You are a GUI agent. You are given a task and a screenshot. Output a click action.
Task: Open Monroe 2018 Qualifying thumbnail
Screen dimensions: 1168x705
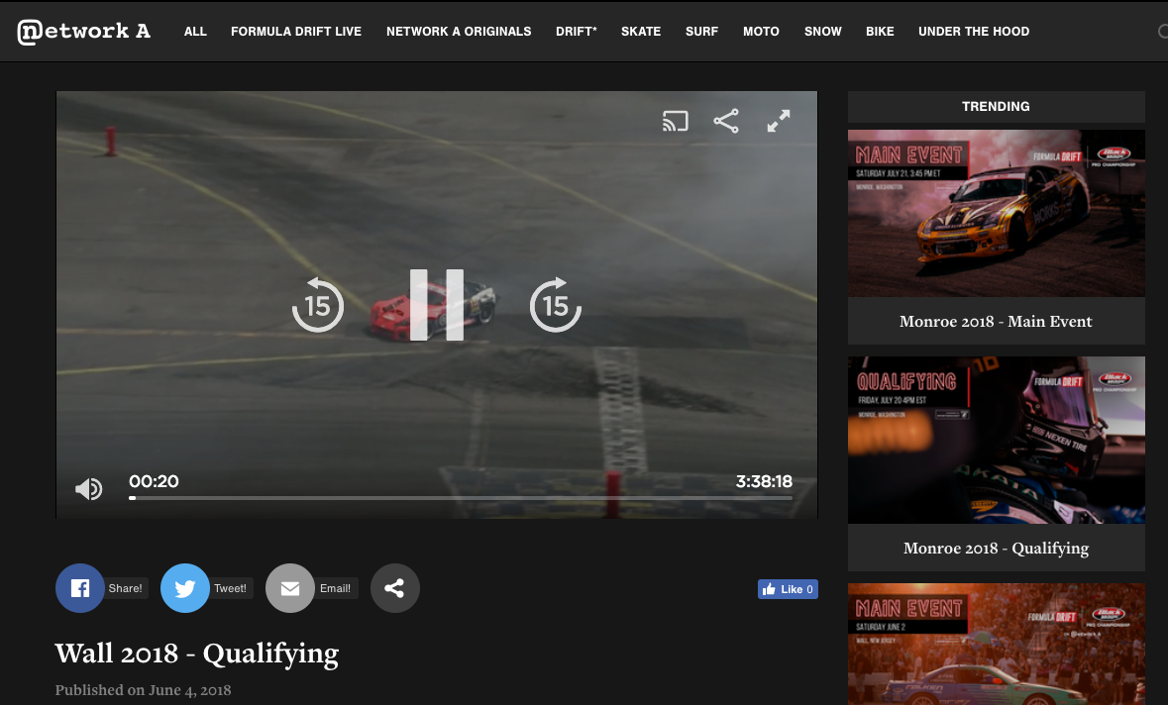pos(996,440)
